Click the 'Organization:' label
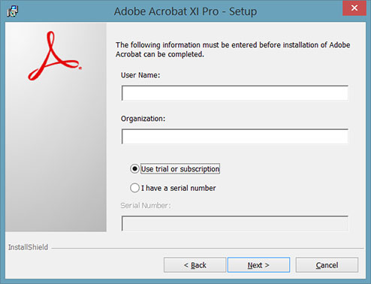The width and height of the screenshot is (371, 284). click(x=143, y=119)
